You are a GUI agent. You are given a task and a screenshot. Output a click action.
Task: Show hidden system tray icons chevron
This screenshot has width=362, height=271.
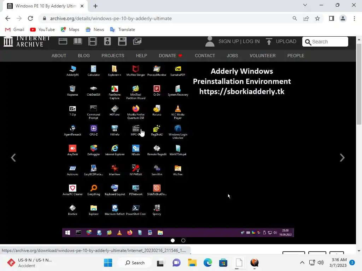302,263
